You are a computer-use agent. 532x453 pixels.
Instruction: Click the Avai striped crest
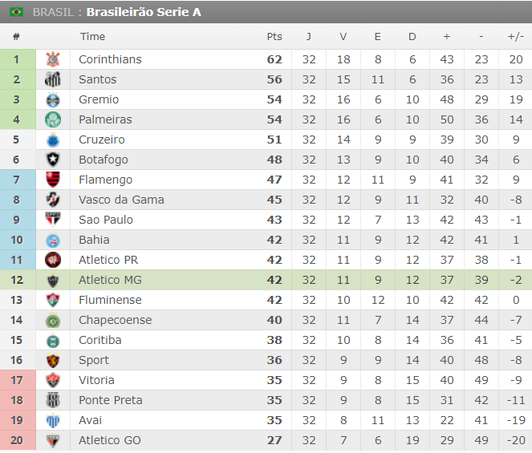tap(53, 420)
